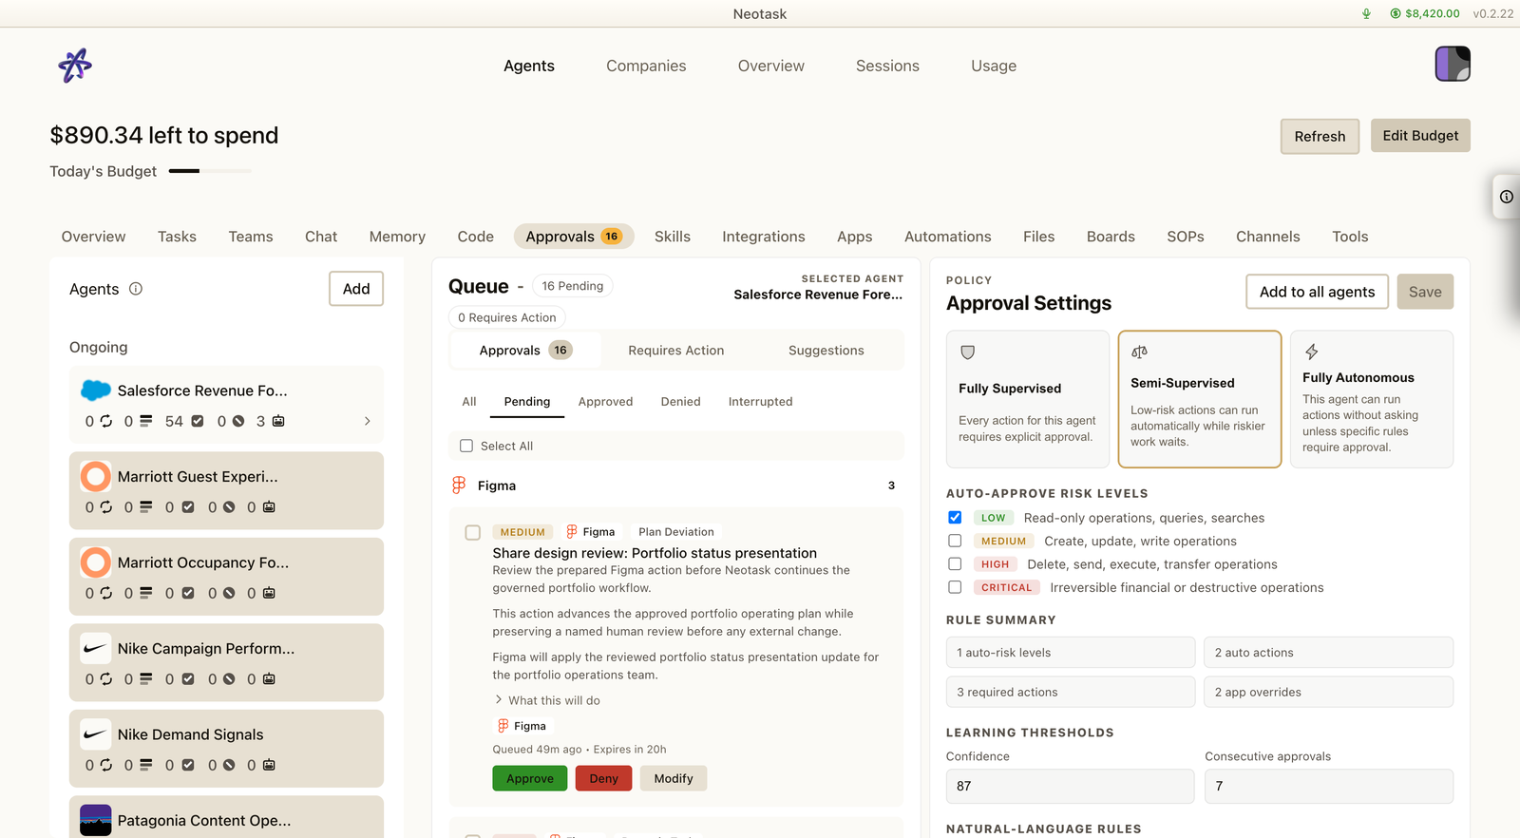Add a new agent with Add button
This screenshot has width=1520, height=838.
coord(356,289)
